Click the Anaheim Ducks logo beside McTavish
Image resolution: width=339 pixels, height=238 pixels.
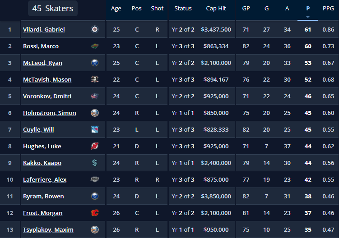click(x=95, y=79)
